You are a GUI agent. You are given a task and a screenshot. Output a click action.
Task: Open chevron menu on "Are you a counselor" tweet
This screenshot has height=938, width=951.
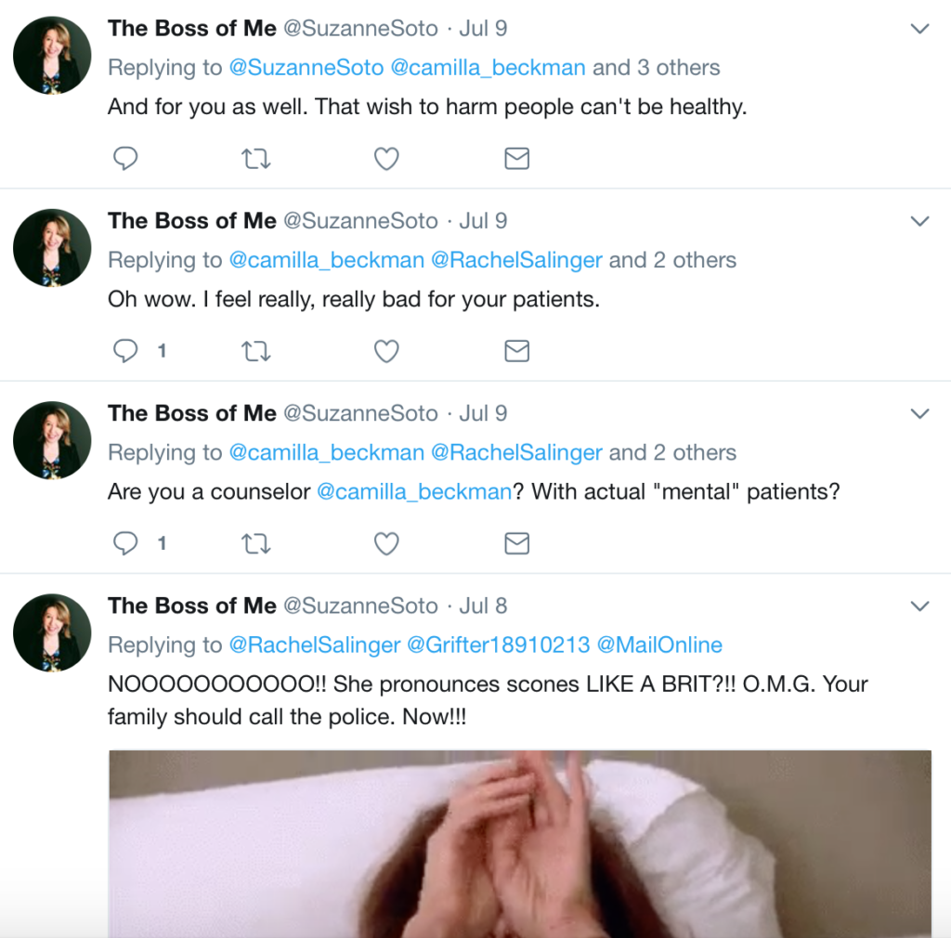[x=919, y=413]
